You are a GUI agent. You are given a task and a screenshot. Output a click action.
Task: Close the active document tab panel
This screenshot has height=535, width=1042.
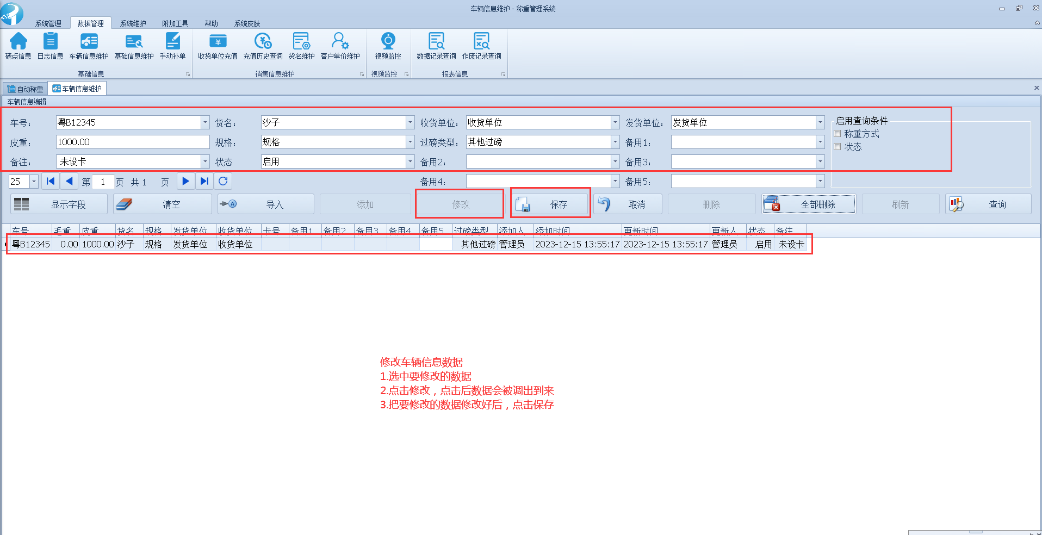tap(1037, 88)
